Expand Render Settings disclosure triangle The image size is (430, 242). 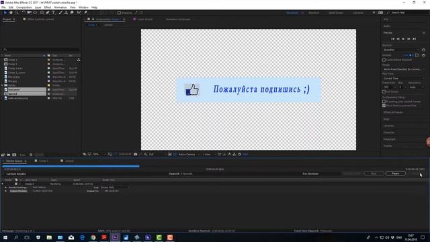pos(6,188)
